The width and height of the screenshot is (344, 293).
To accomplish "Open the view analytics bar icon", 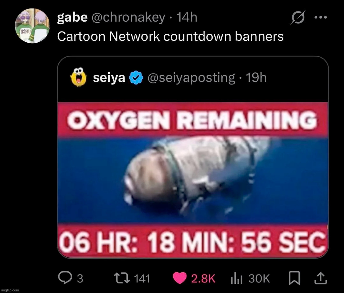I will coord(237,279).
